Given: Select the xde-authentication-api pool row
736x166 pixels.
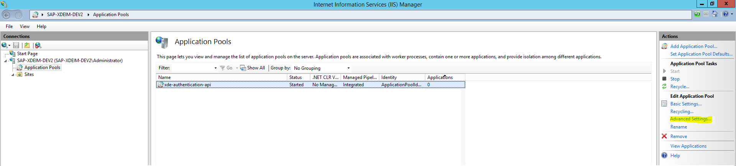Looking at the screenshot, I should click(x=310, y=85).
